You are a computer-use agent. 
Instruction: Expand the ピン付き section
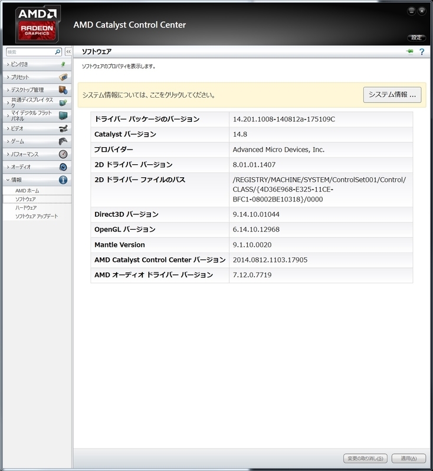point(37,64)
